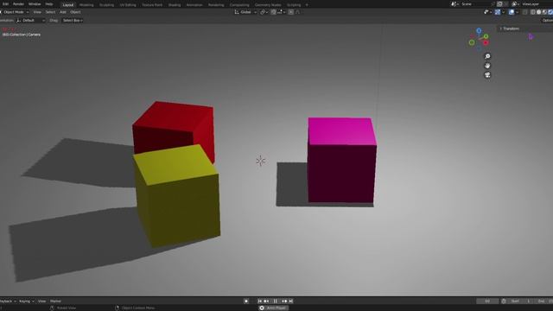The image size is (553, 311).
Task: Open the viewport Object menu
Action: coord(75,12)
